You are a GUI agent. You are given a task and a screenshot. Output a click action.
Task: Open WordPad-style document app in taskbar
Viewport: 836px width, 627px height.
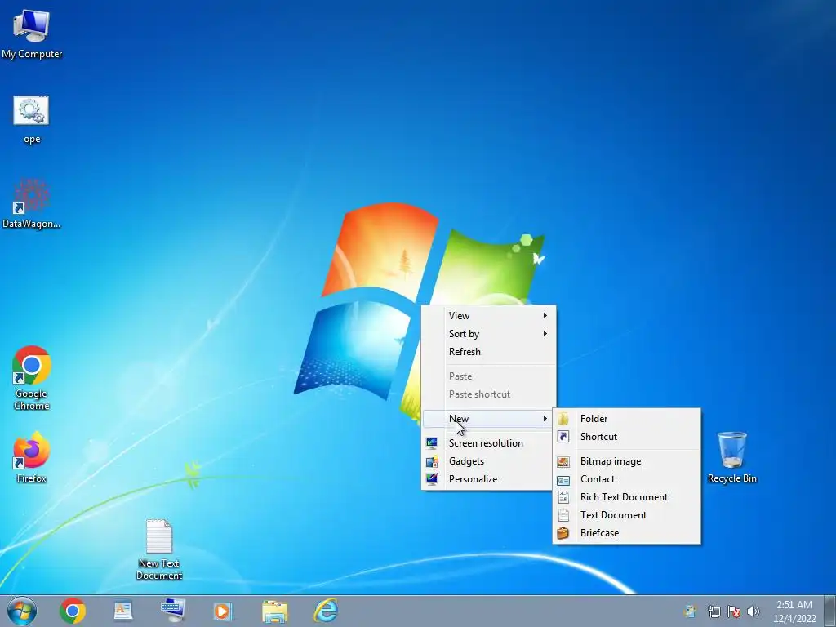[x=123, y=611]
